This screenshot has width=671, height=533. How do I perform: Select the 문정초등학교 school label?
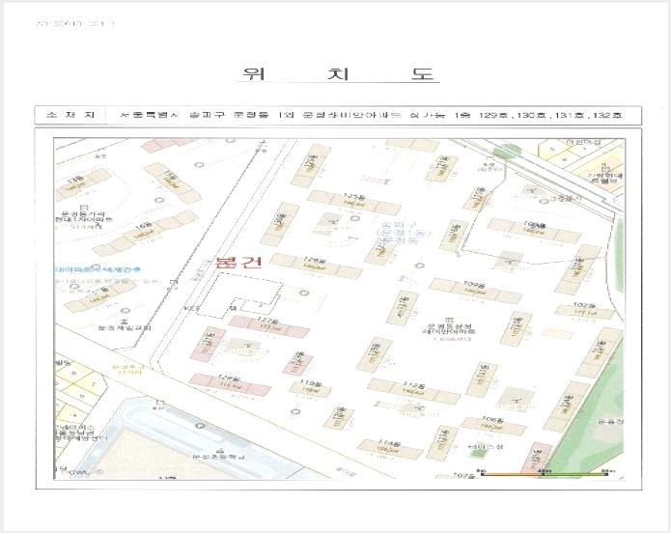pyautogui.click(x=219, y=458)
